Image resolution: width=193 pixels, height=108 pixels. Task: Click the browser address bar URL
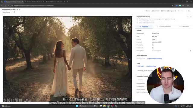(x=33, y=5)
